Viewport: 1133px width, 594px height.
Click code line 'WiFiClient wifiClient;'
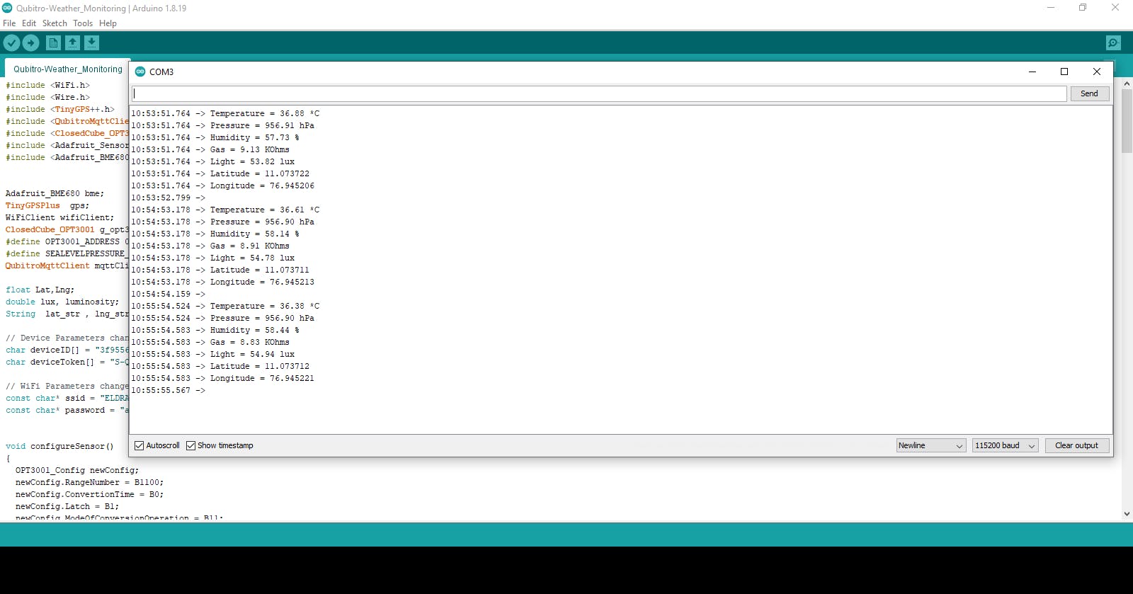click(59, 217)
